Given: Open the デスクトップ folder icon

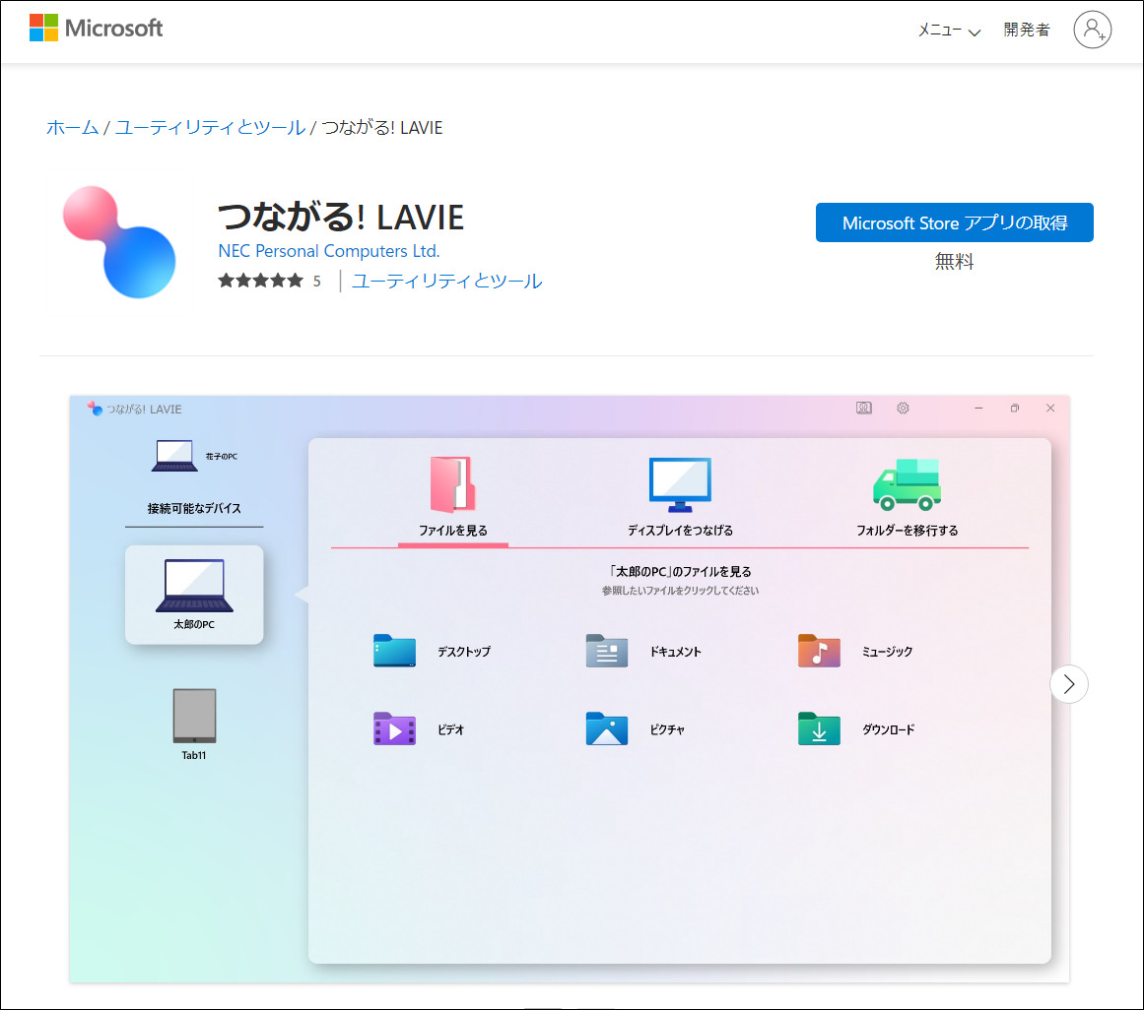Looking at the screenshot, I should pos(394,652).
